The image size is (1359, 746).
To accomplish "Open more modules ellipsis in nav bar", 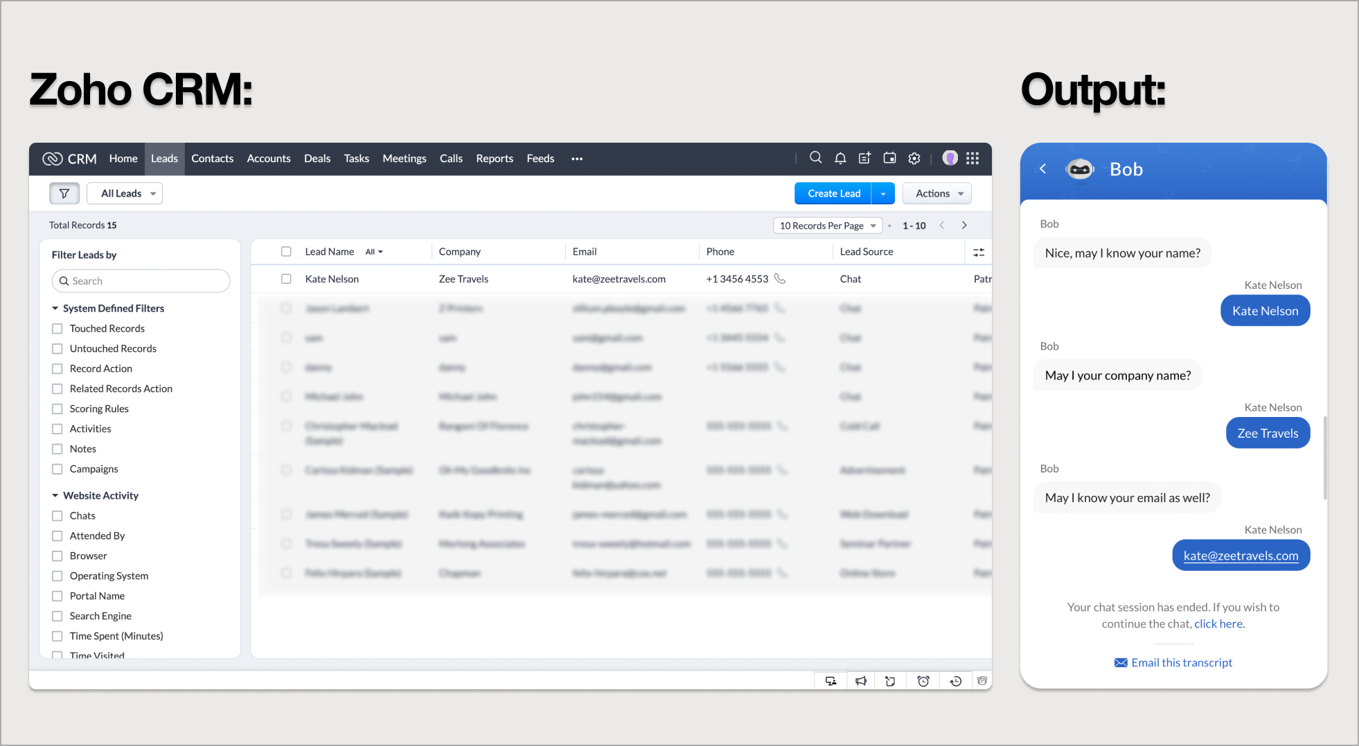I will tap(577, 159).
